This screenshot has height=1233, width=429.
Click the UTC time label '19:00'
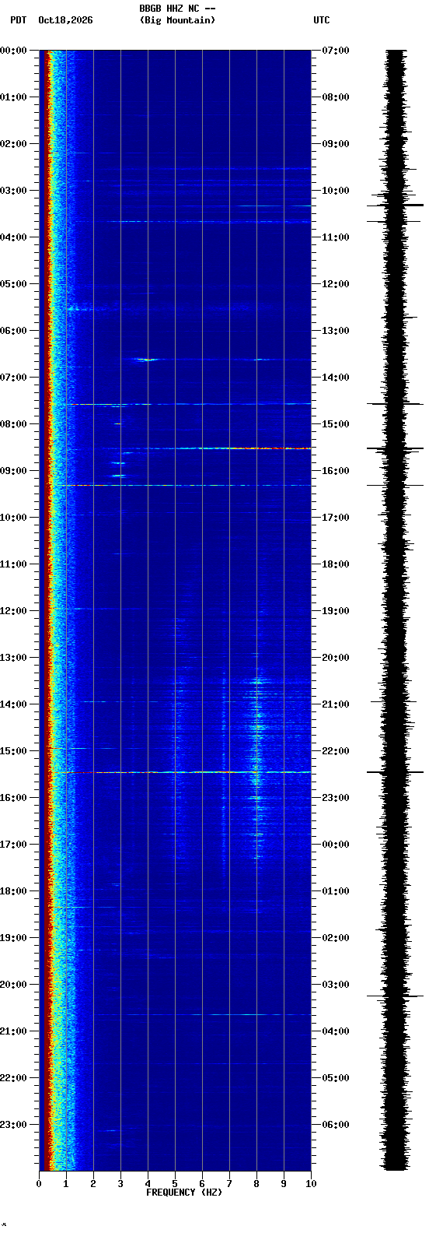336,611
